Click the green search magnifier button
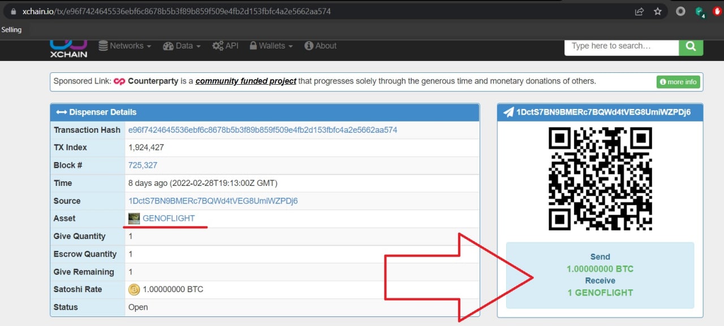This screenshot has height=326, width=724. 691,46
